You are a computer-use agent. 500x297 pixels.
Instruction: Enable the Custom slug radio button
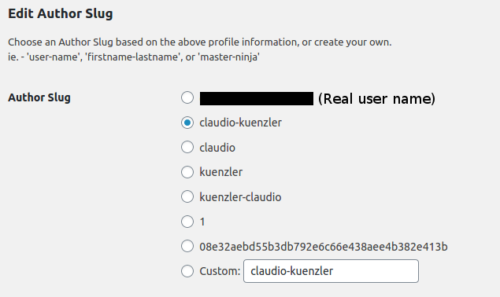[x=187, y=271]
